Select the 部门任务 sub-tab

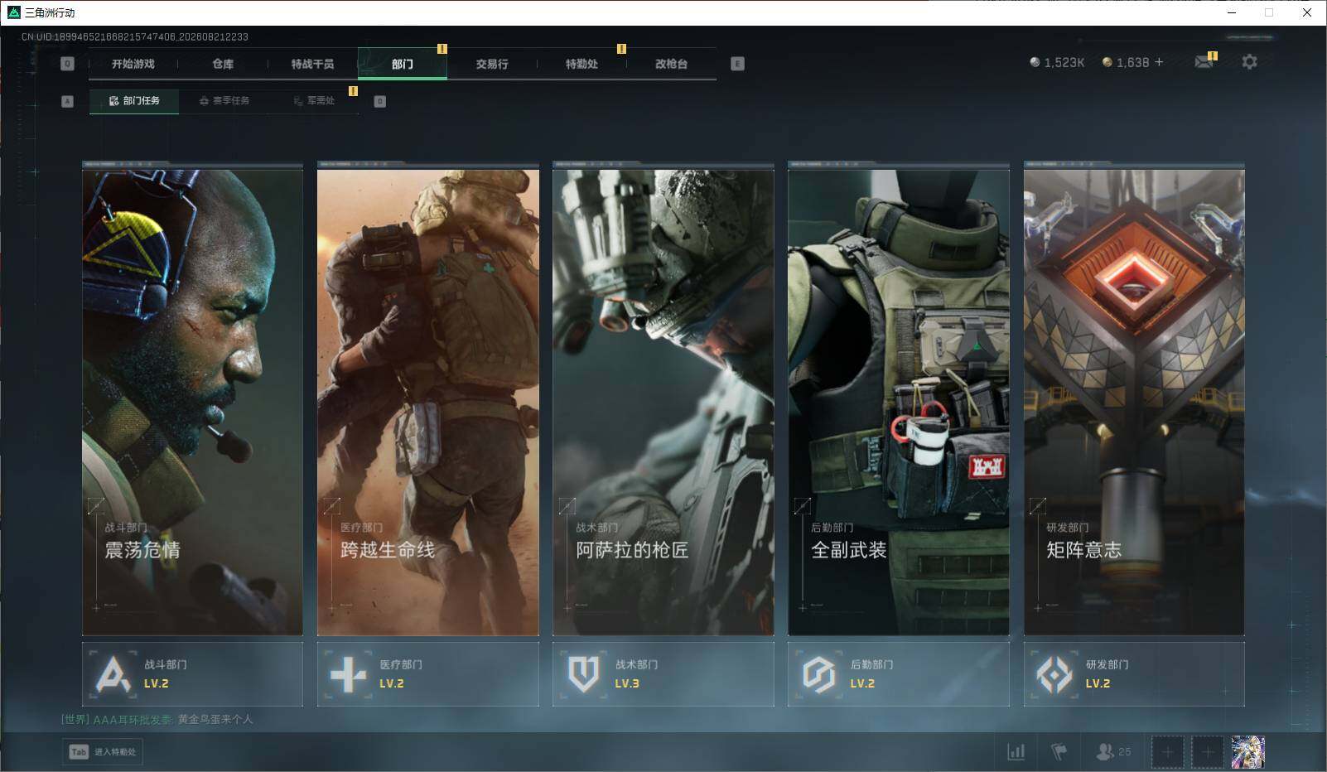134,101
